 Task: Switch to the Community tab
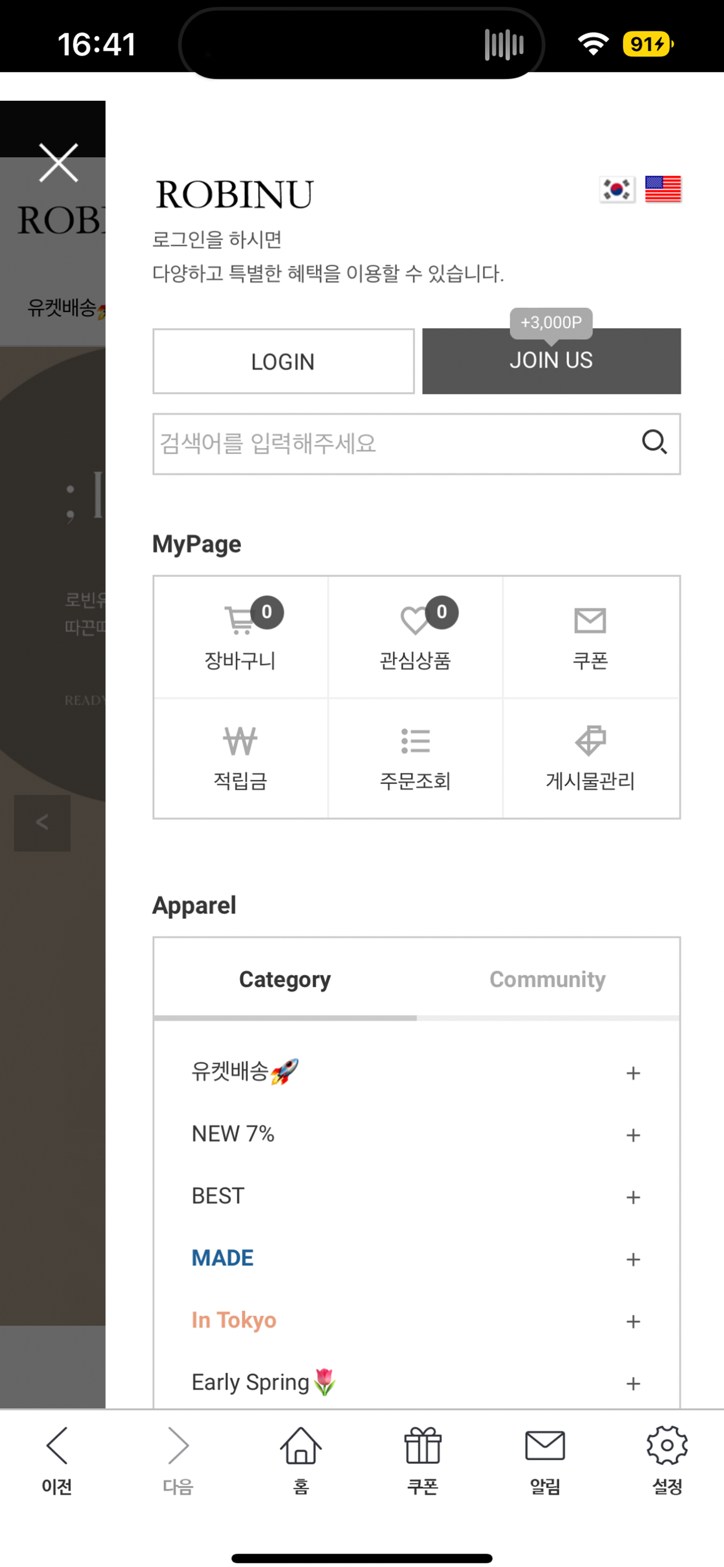547,979
